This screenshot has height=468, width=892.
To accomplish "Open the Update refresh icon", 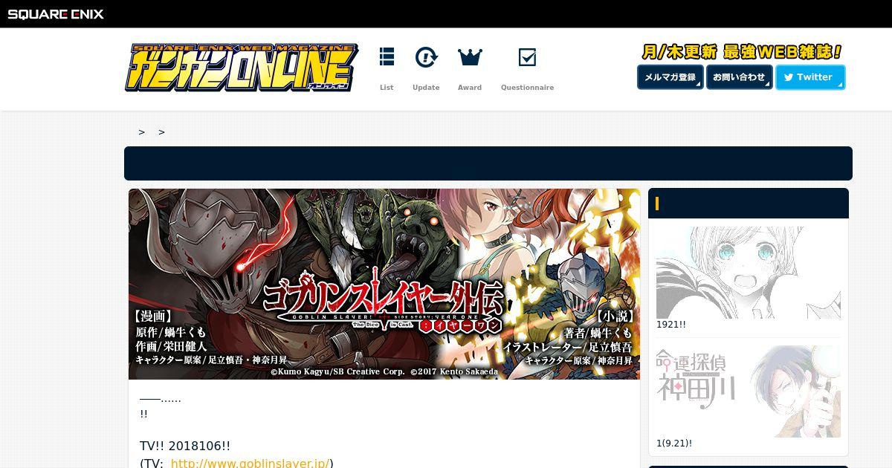I will point(426,57).
